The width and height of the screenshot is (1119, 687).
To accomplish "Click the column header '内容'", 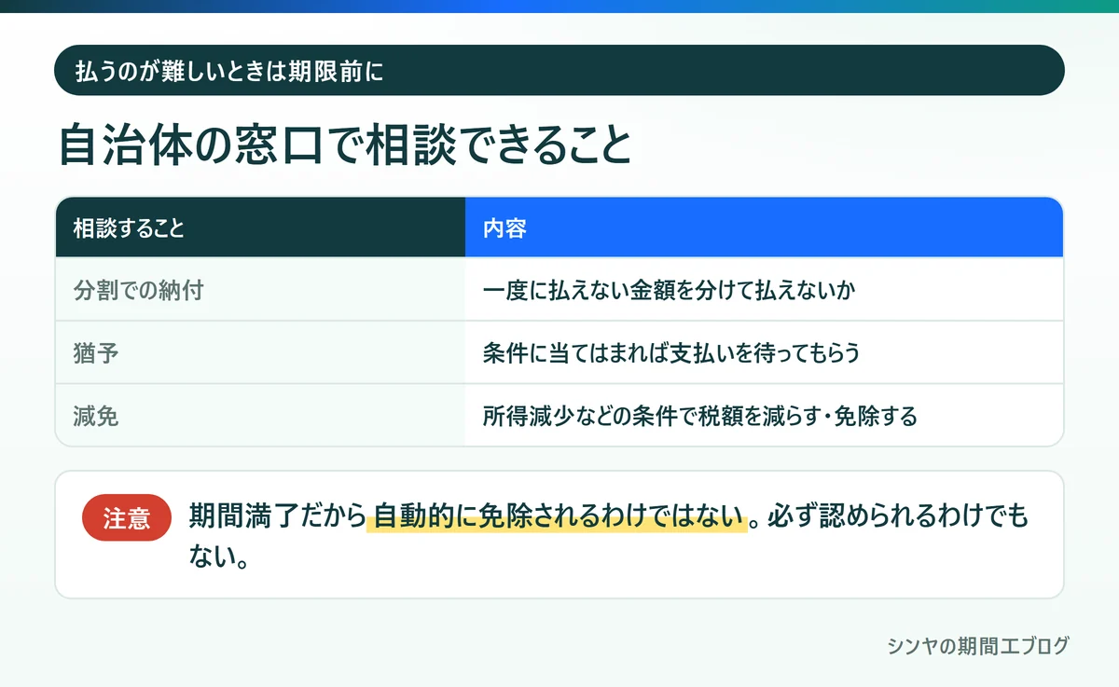I will point(764,227).
